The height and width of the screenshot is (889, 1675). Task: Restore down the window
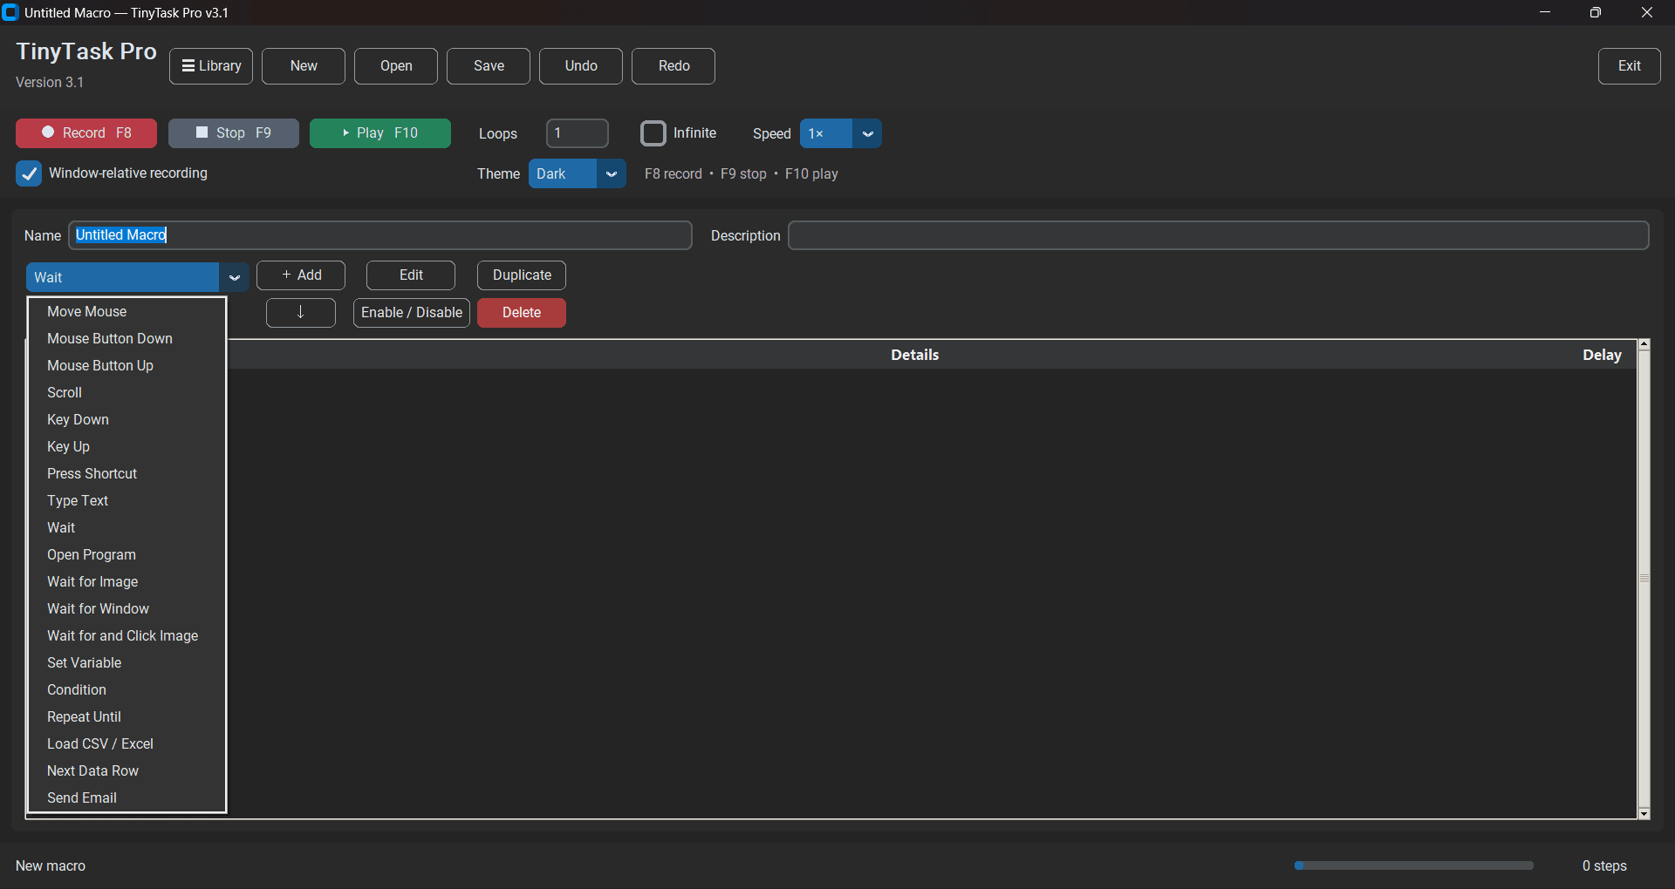pos(1596,12)
